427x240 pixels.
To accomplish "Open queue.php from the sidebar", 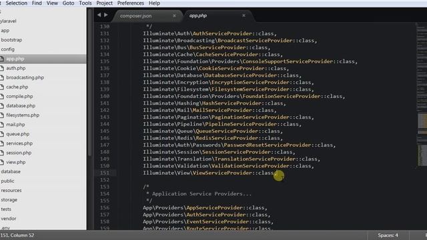I will tap(18, 134).
